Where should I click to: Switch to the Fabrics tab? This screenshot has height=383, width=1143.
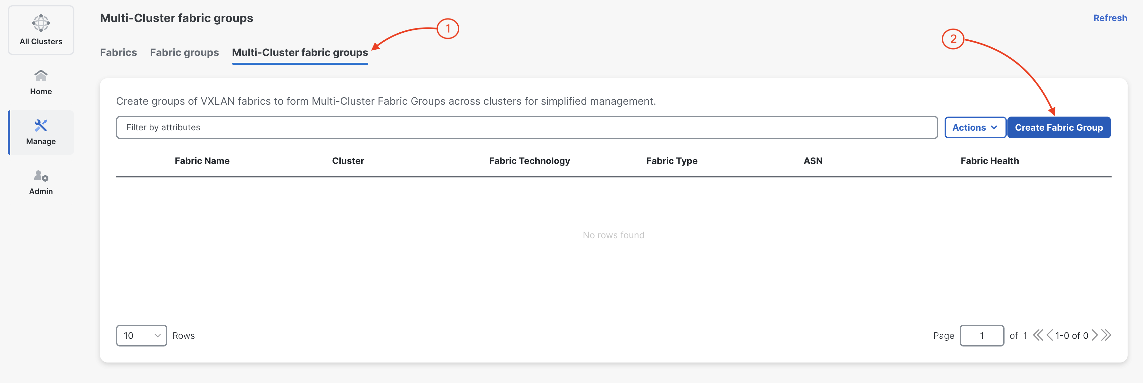(119, 52)
